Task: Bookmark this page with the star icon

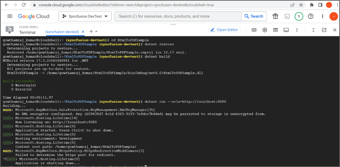Action: coord(301,5)
